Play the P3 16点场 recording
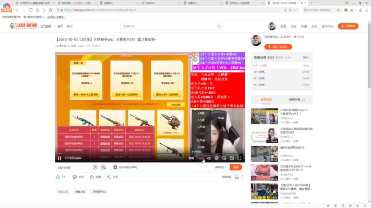The width and height of the screenshot is (371, 208). click(x=281, y=78)
